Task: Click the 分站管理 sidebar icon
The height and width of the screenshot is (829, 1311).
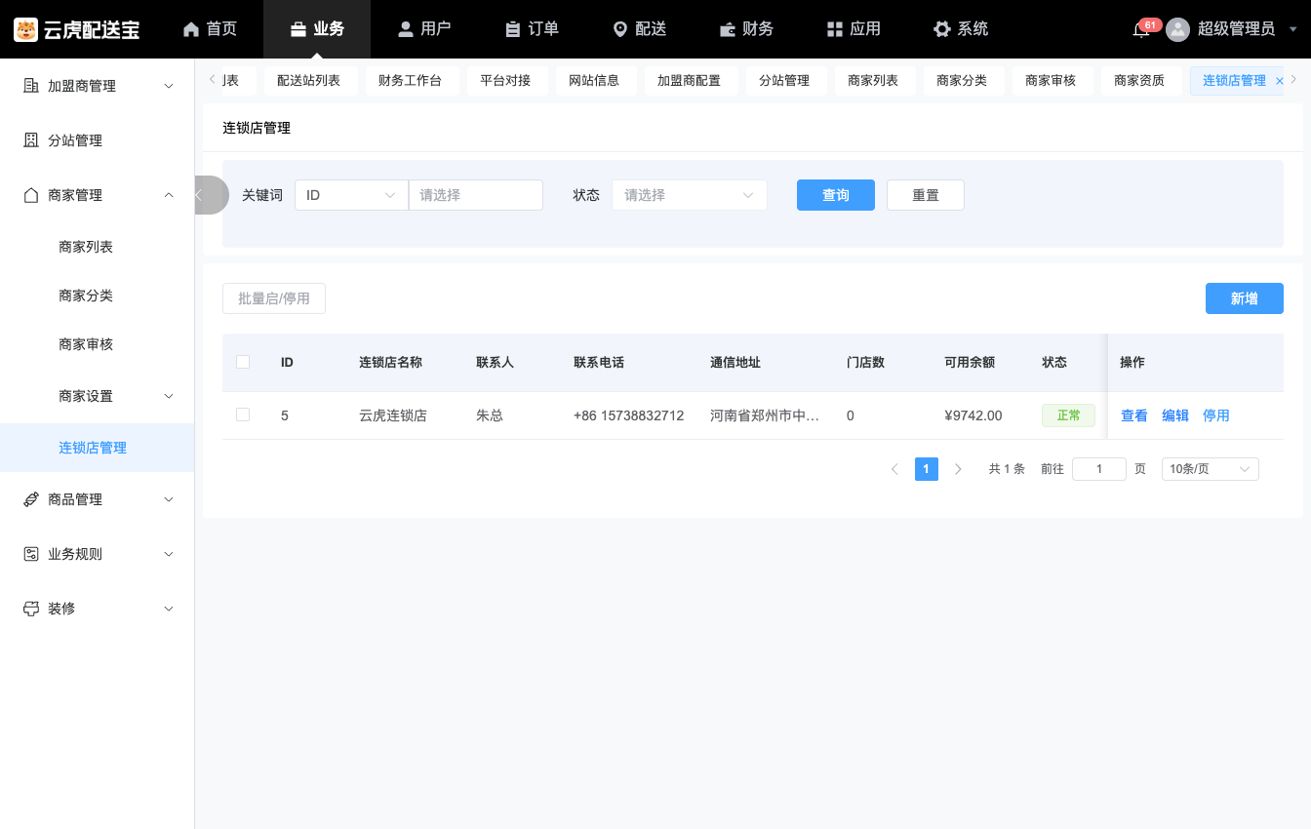Action: [x=30, y=140]
